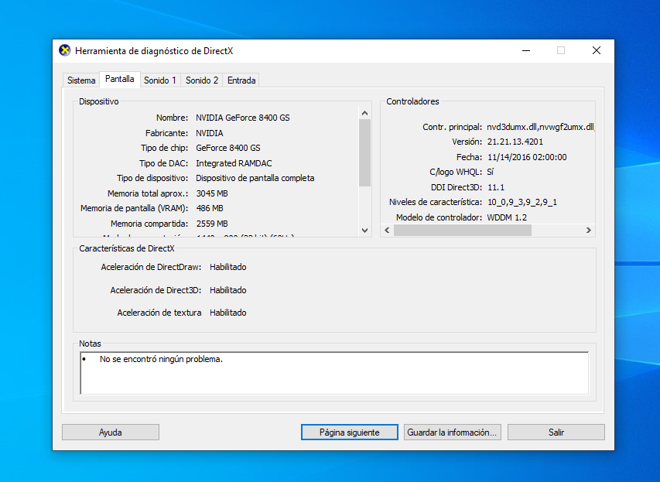Click the driver version 21.21.13.4201
660x482 pixels.
point(515,142)
